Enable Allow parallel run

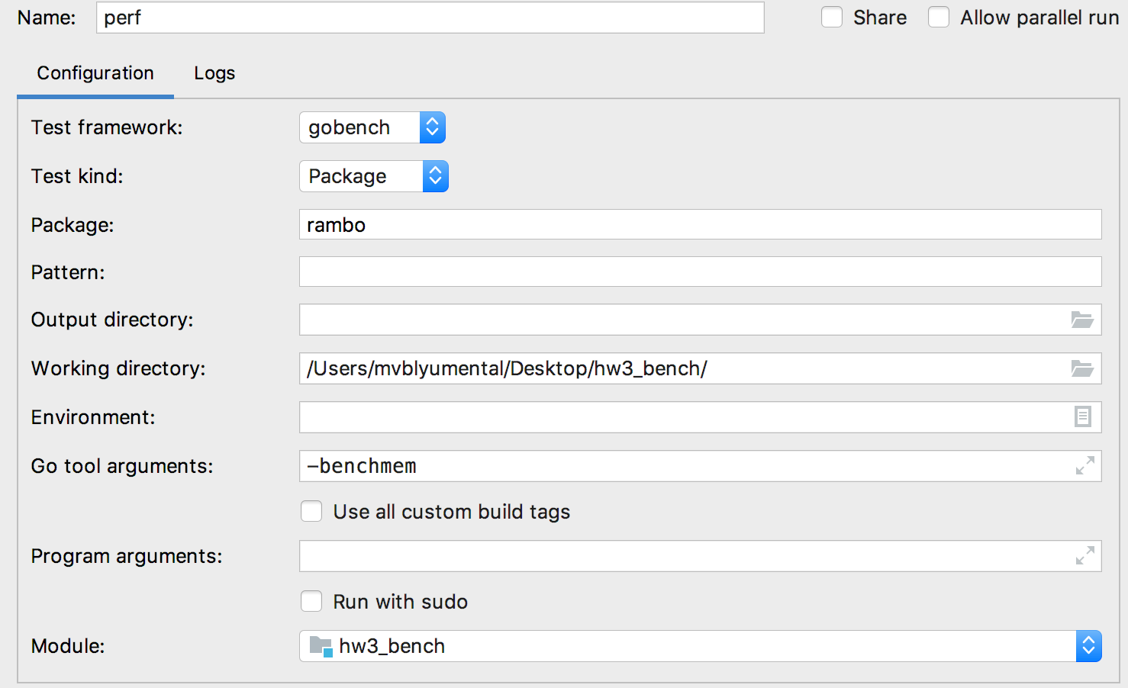pyautogui.click(x=938, y=17)
